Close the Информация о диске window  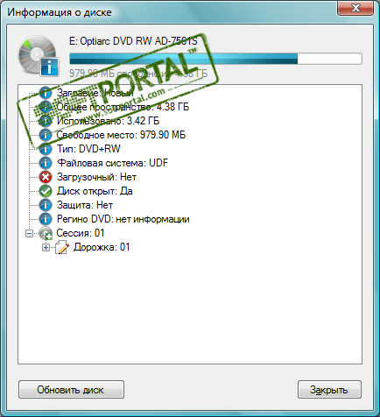(x=355, y=8)
